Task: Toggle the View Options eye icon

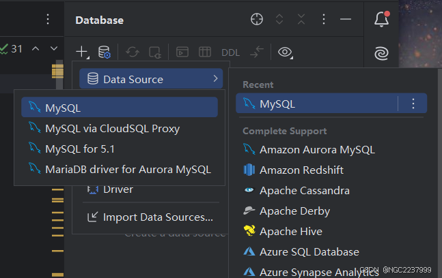Action: point(286,52)
